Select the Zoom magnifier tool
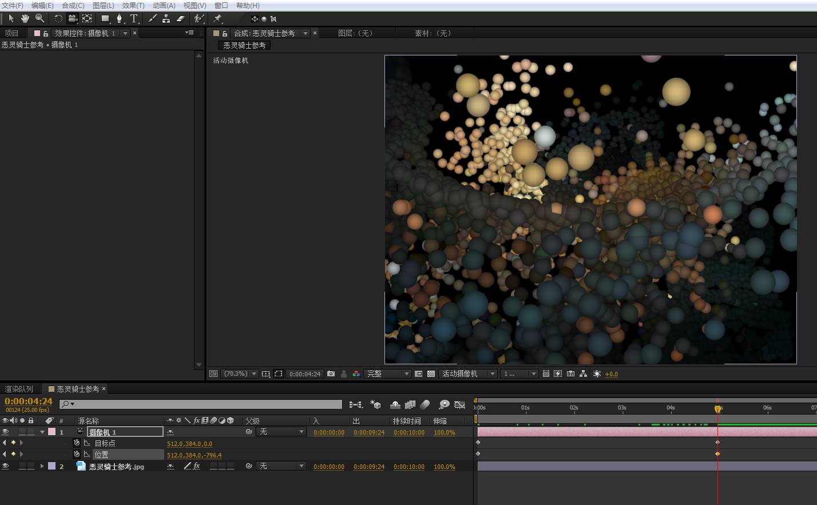This screenshot has width=817, height=505. click(x=39, y=18)
